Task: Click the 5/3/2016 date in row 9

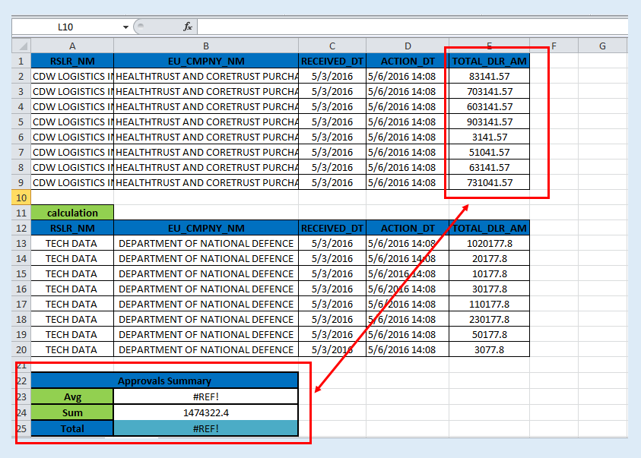Action: point(332,183)
